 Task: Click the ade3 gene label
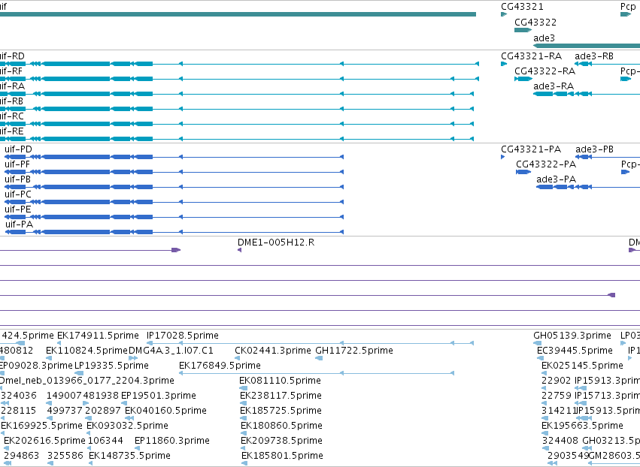544,38
